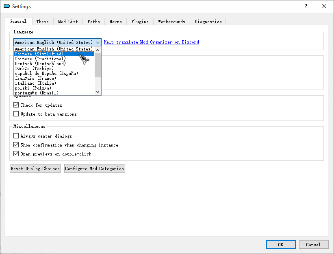Switch to the Paths tab
The width and height of the screenshot is (334, 254).
point(93,22)
